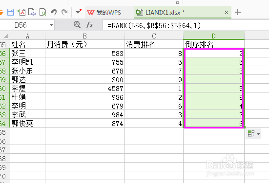Select cell with value 679

pyautogui.click(x=85, y=106)
